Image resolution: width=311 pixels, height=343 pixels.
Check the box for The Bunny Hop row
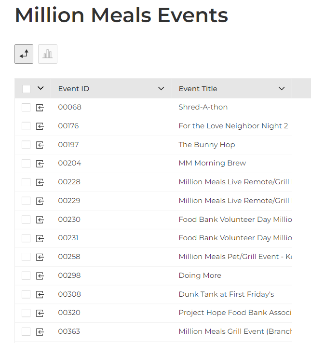(x=26, y=145)
